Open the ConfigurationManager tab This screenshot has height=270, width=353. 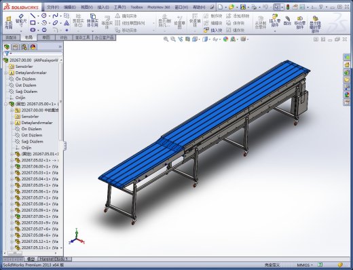(x=24, y=47)
